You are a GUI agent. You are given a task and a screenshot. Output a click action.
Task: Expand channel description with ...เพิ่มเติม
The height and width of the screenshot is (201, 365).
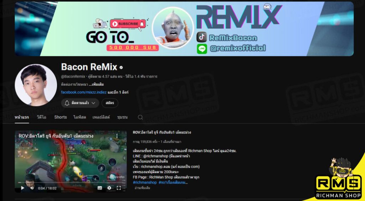95,84
